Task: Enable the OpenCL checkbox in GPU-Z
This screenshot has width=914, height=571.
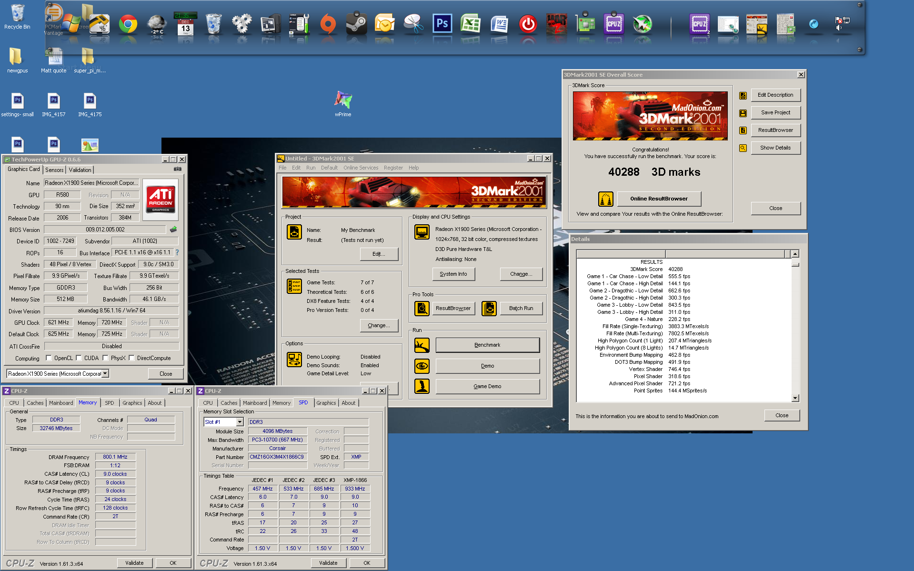Action: pyautogui.click(x=49, y=358)
